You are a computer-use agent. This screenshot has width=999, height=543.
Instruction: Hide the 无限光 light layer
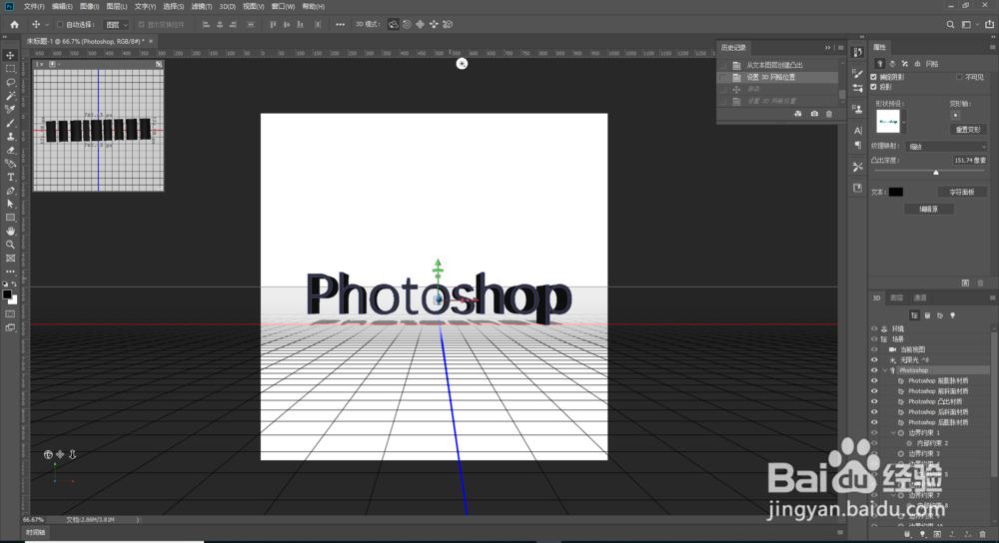coord(874,359)
